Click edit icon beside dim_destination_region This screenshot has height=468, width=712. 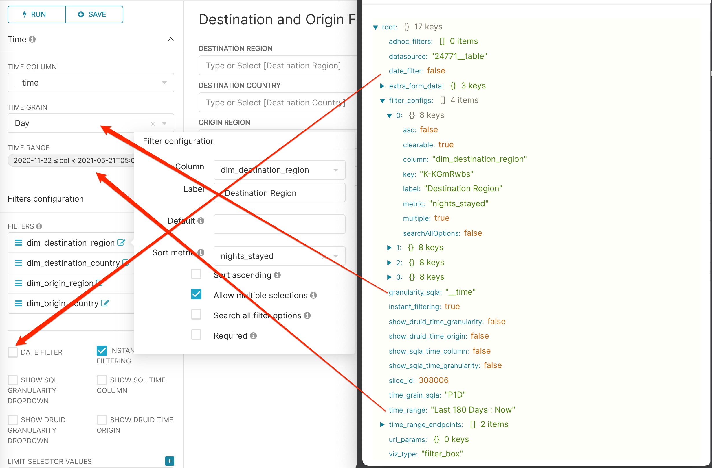click(x=121, y=242)
